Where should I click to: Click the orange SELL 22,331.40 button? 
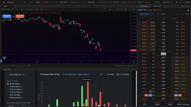coord(20,16)
